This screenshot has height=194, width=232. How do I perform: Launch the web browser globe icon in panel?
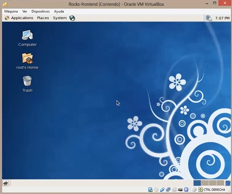click(x=72, y=18)
